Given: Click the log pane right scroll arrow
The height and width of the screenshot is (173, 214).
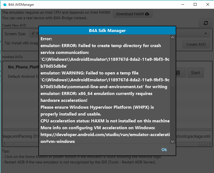Looking at the screenshot, I should (210, 144).
